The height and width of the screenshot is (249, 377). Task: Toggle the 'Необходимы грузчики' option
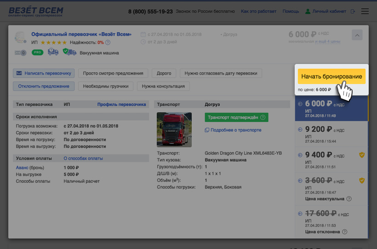[x=106, y=86]
